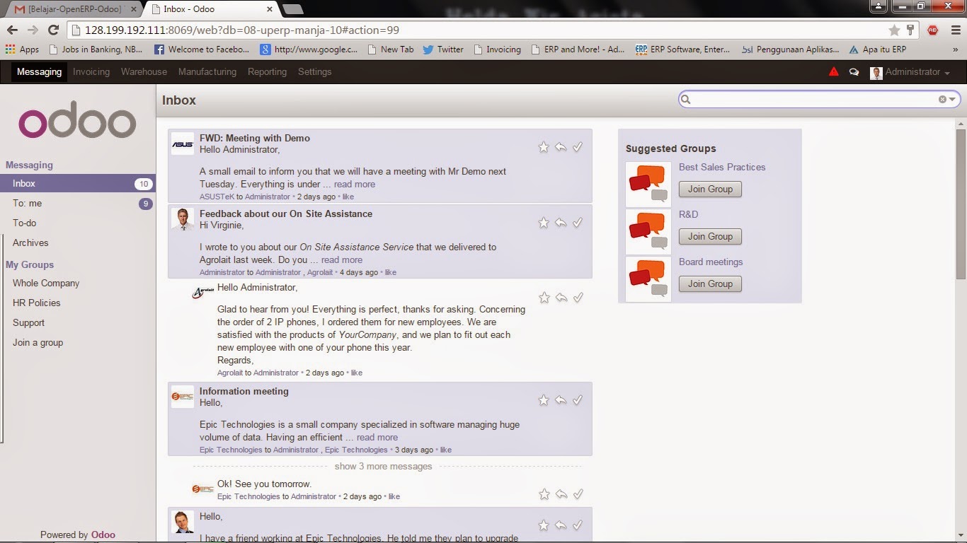
Task: Join the Board meetings group
Action: (x=710, y=284)
